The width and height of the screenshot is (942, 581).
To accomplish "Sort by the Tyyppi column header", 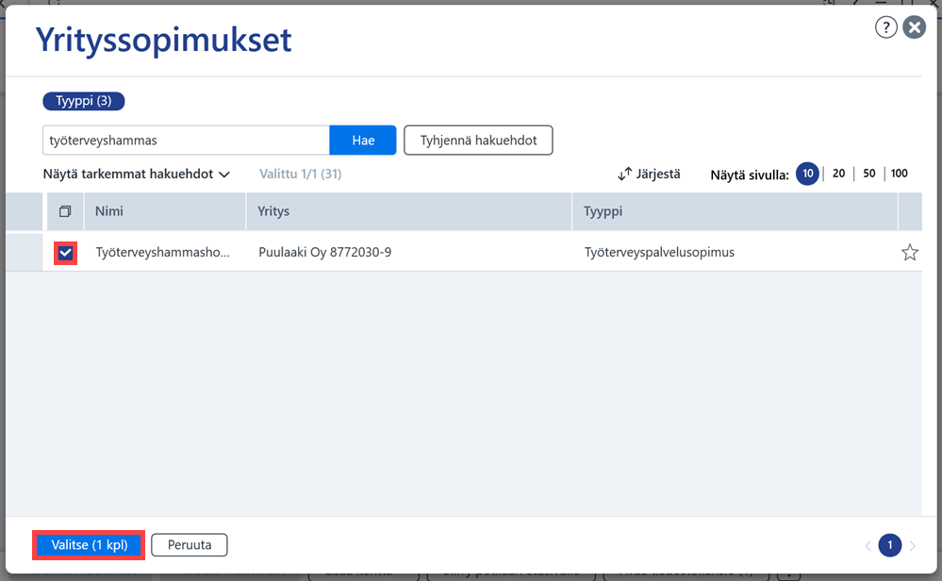I will coord(603,211).
